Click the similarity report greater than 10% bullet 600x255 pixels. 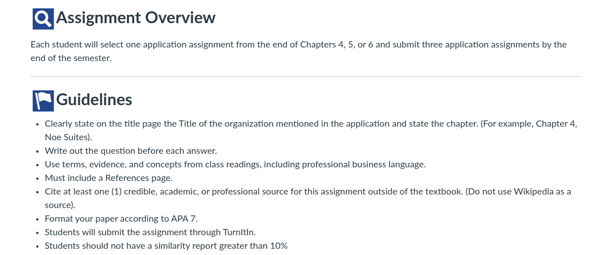coord(166,246)
